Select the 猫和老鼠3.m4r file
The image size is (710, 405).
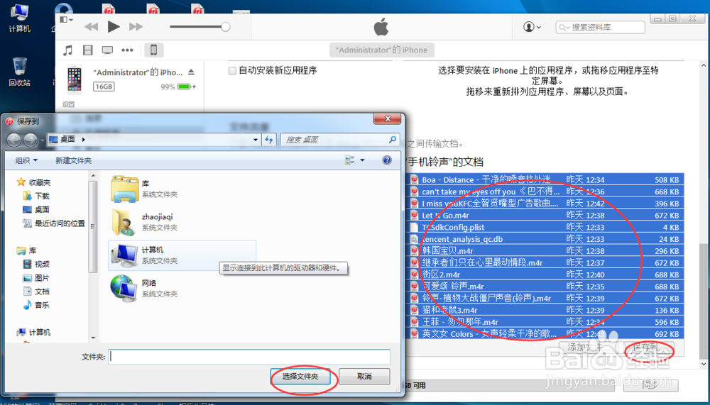tap(547, 310)
